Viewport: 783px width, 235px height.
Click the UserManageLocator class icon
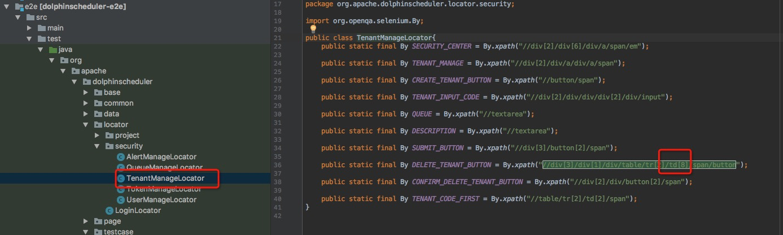[120, 199]
